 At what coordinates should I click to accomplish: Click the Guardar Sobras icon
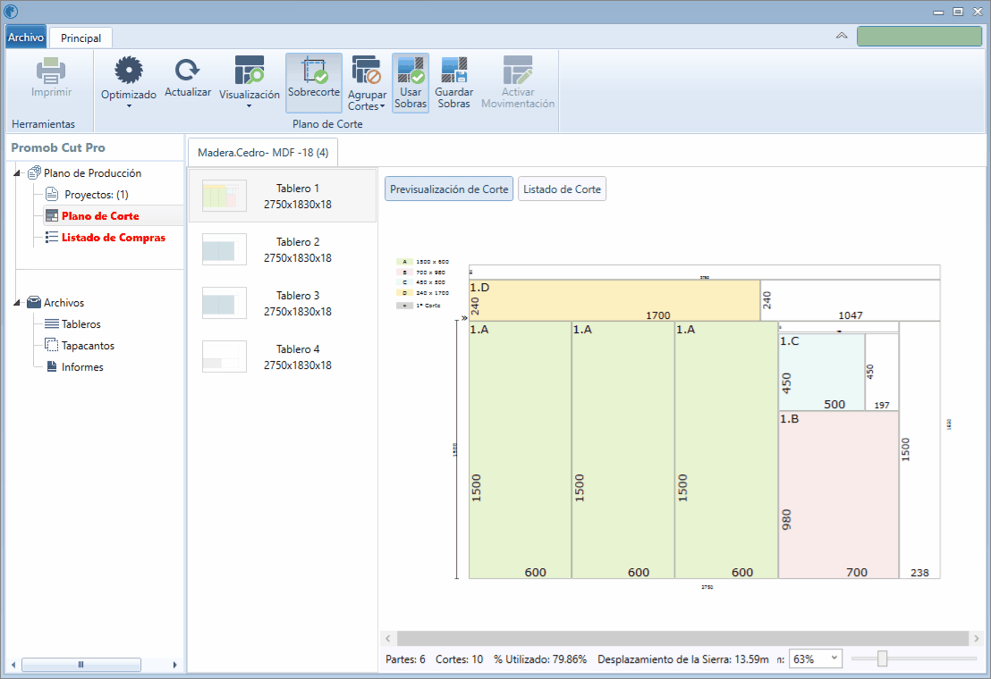[x=453, y=70]
